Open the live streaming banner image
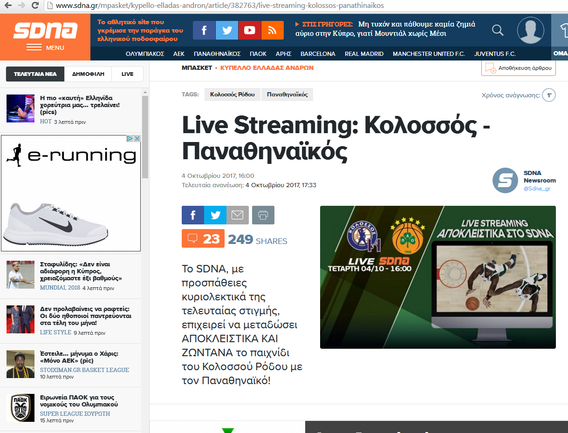Screen dimensions: 568x433 tap(438, 277)
